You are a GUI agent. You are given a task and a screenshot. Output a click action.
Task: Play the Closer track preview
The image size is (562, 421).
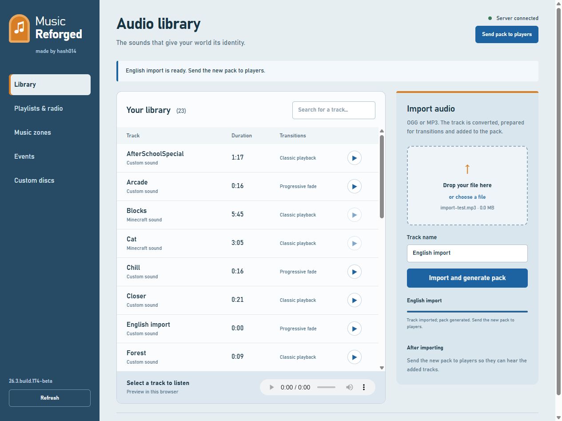tap(354, 300)
